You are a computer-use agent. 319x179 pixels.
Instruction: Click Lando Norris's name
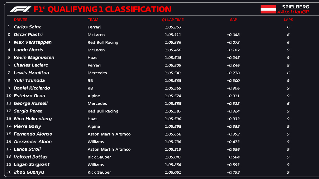28,50
